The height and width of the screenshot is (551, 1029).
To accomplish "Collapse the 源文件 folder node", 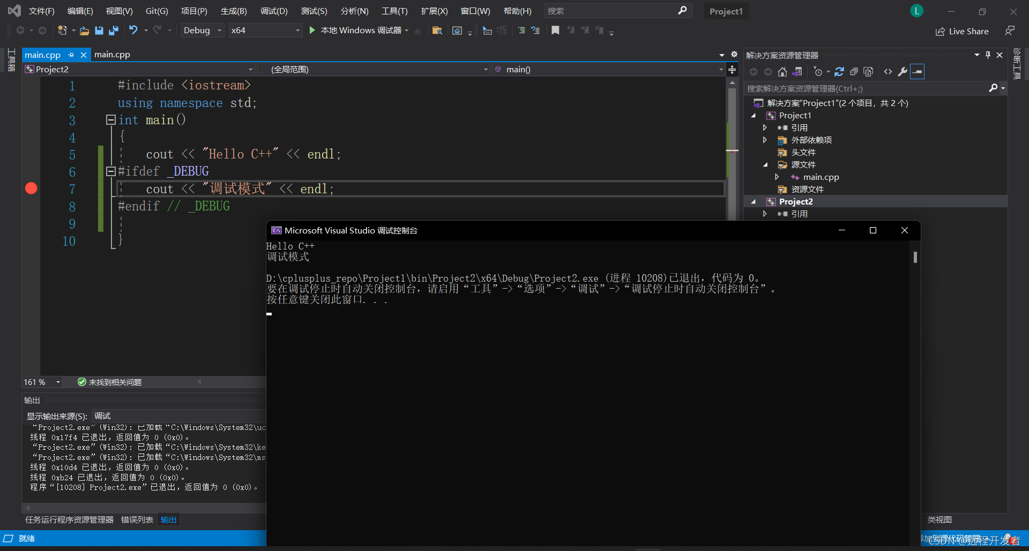I will 765,165.
